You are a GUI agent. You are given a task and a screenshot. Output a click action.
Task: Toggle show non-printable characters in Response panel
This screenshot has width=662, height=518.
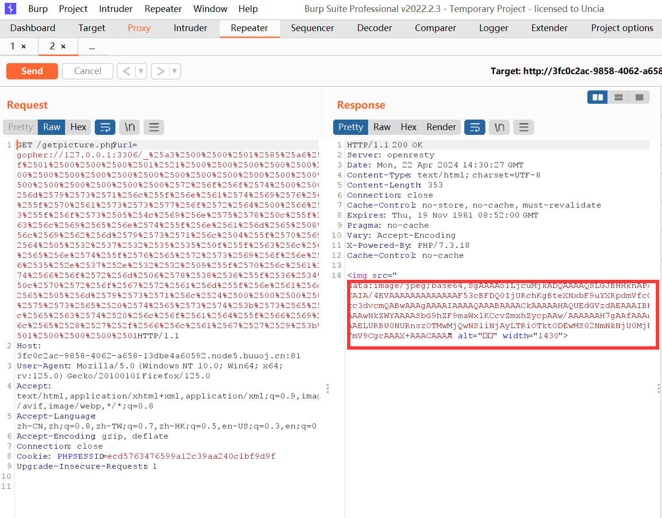[499, 127]
